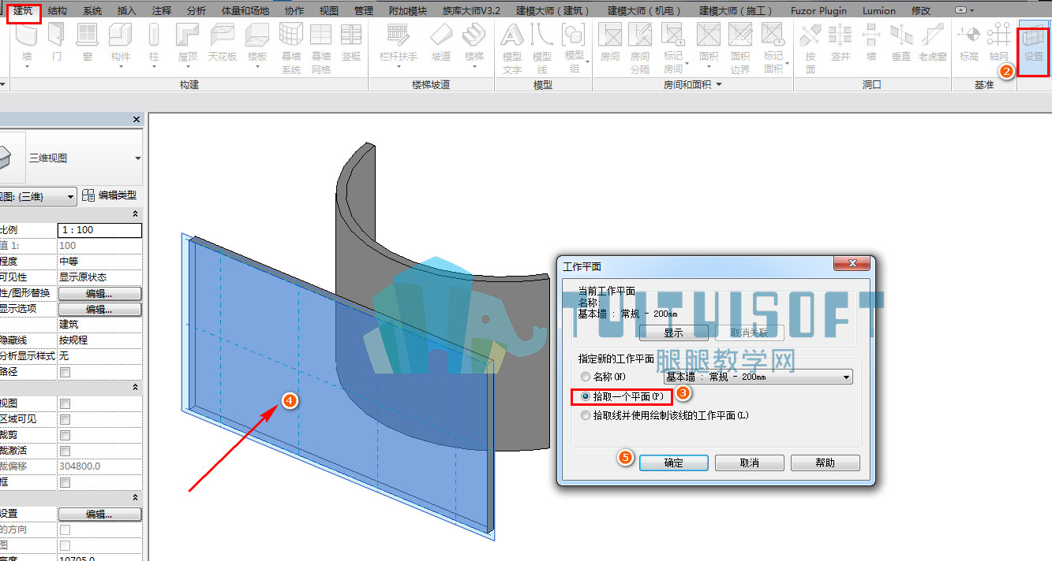Select the Curtain System (幕墙系统) tool
This screenshot has width=1052, height=561.
[291, 48]
